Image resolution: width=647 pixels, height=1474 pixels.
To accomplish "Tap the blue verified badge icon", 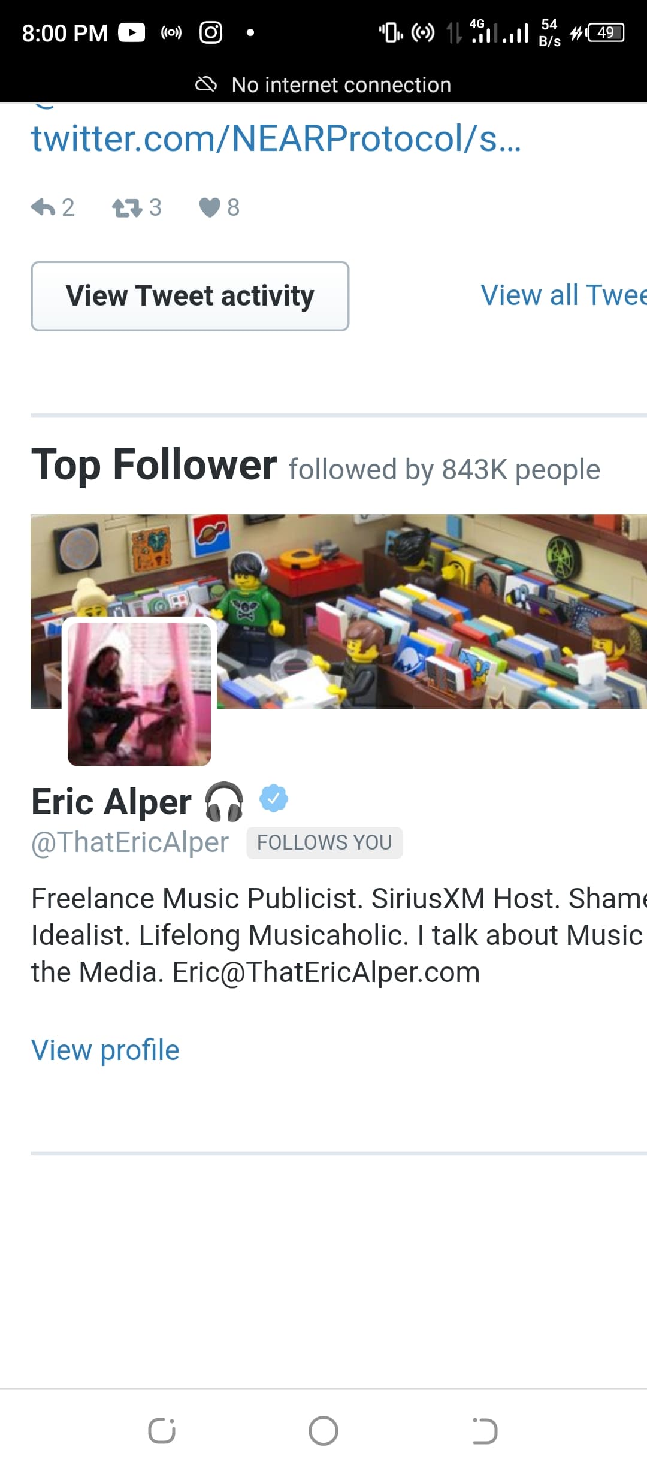I will [274, 798].
